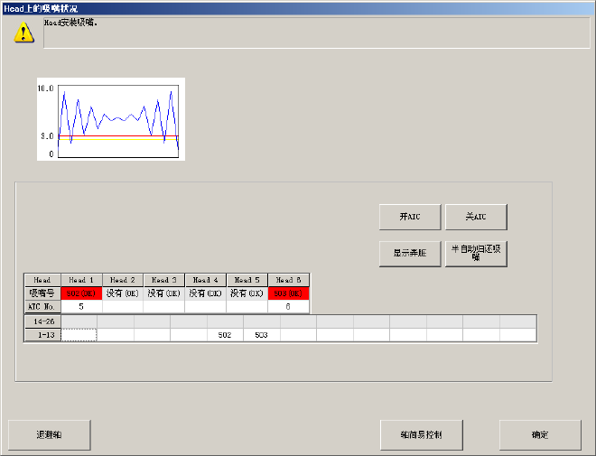Click the bottom-left 退避轴 button
Screen dimensions: 596x456
click(50, 434)
